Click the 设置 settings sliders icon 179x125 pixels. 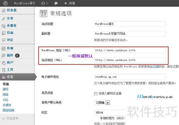(4, 77)
